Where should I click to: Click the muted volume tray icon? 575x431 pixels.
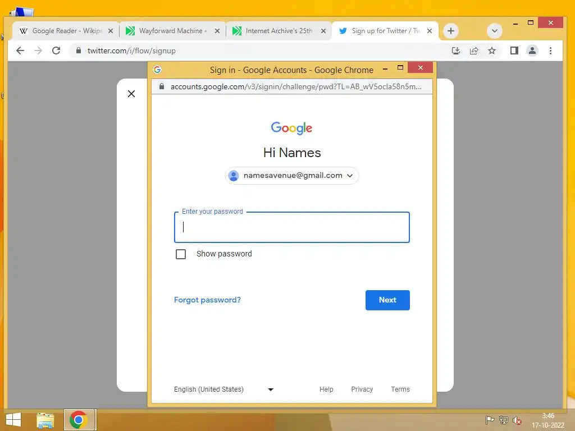pos(517,420)
